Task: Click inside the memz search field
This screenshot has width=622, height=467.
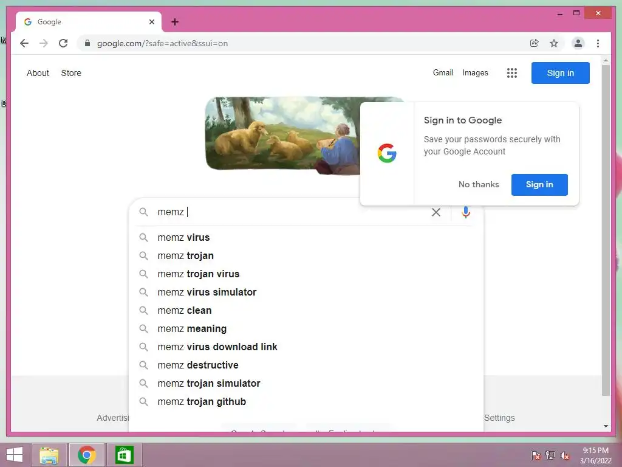Action: coord(292,212)
